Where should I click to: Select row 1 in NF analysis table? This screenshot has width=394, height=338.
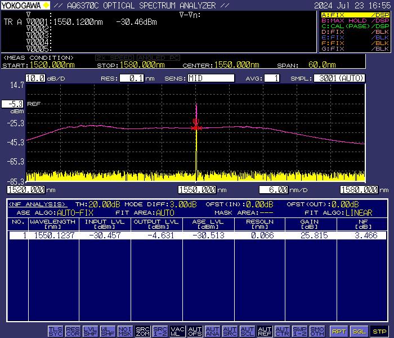[197, 235]
